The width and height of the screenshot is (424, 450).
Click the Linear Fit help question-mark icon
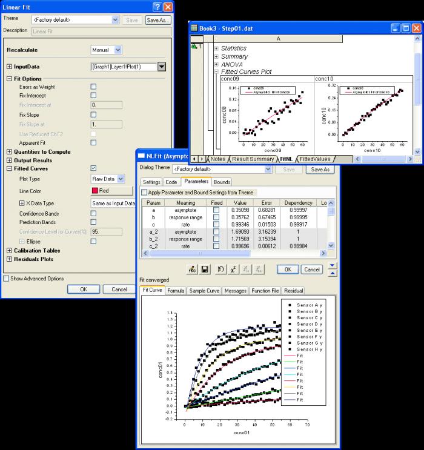coord(157,7)
